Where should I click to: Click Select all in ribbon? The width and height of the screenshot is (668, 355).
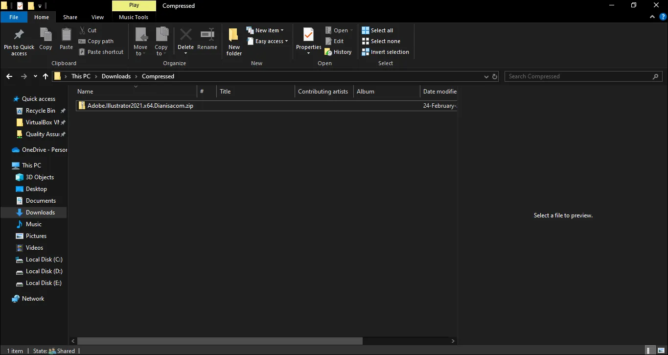[377, 30]
